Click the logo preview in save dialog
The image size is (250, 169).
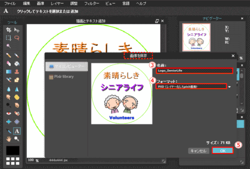pyautogui.click(x=122, y=94)
